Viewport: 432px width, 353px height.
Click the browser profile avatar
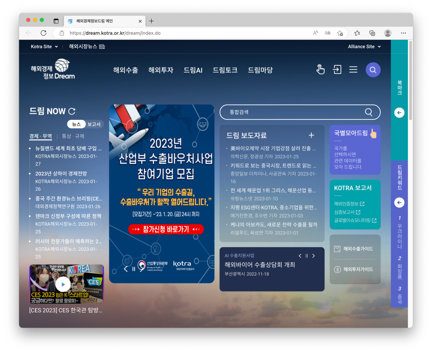point(388,33)
